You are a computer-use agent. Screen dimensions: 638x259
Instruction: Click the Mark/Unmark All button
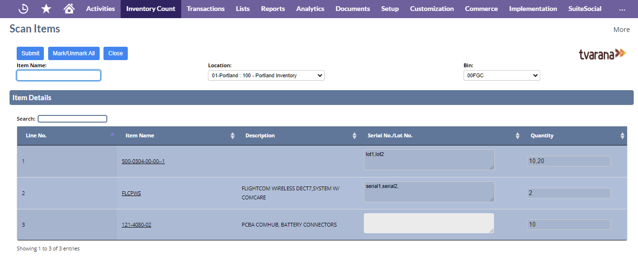[x=74, y=53]
